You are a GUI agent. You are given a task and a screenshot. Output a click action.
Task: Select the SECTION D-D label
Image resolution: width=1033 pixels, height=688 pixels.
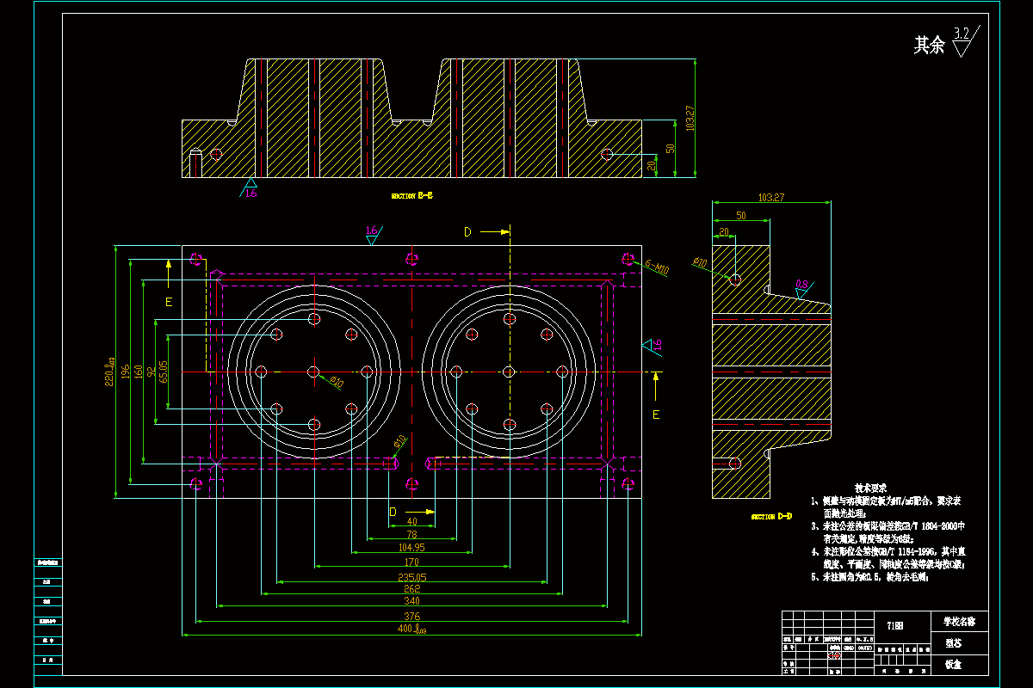[x=771, y=517]
